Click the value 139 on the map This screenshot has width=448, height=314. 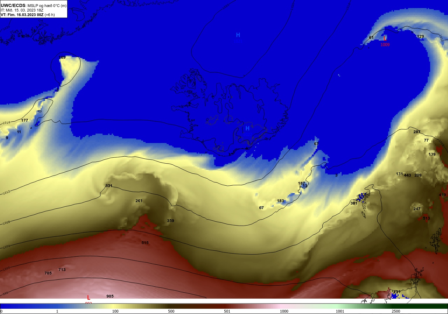[432, 154]
